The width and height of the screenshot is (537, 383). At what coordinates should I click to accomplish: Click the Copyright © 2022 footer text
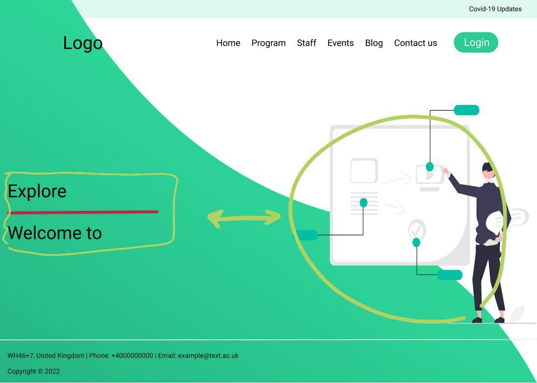33,371
